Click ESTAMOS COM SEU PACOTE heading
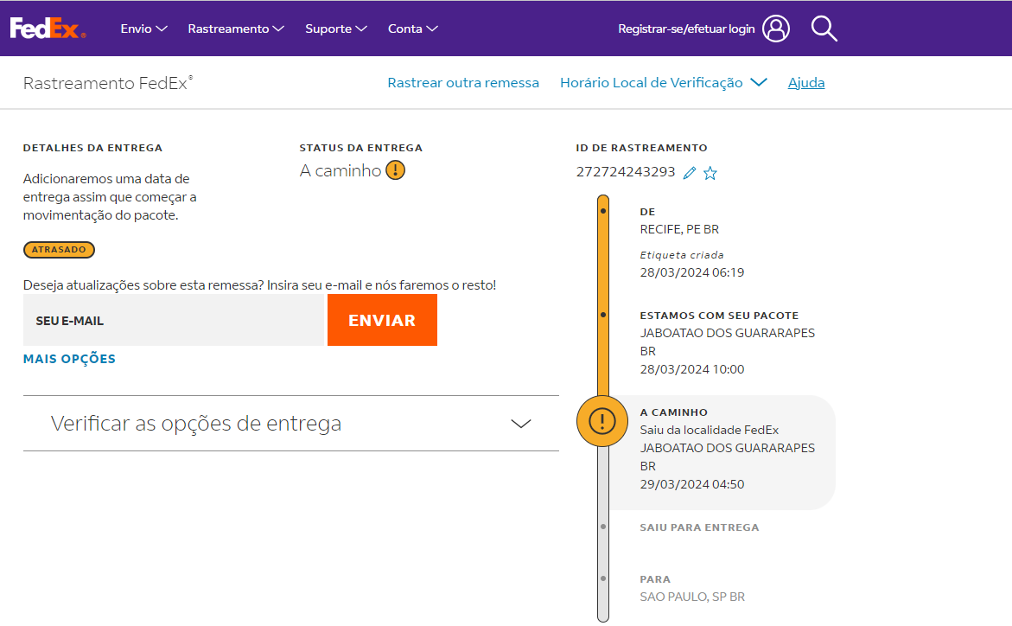Screen dimensions: 1012x626 tap(719, 316)
